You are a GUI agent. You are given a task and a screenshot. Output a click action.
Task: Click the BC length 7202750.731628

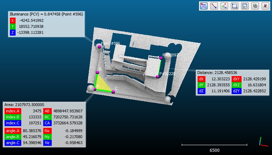pyautogui.click(x=68, y=117)
